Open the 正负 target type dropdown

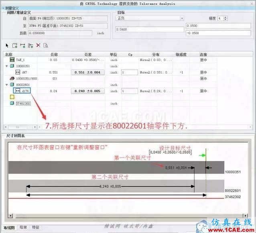pyautogui.click(x=182, y=18)
